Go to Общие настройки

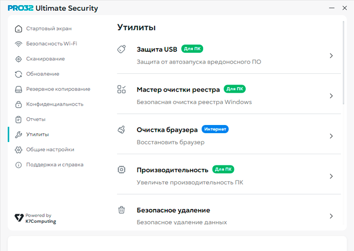pyautogui.click(x=50, y=150)
